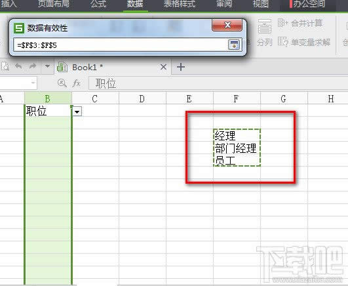The image size is (348, 286).
Task: Open the dropdown arrow next to 职位 cell
Action: (x=77, y=112)
